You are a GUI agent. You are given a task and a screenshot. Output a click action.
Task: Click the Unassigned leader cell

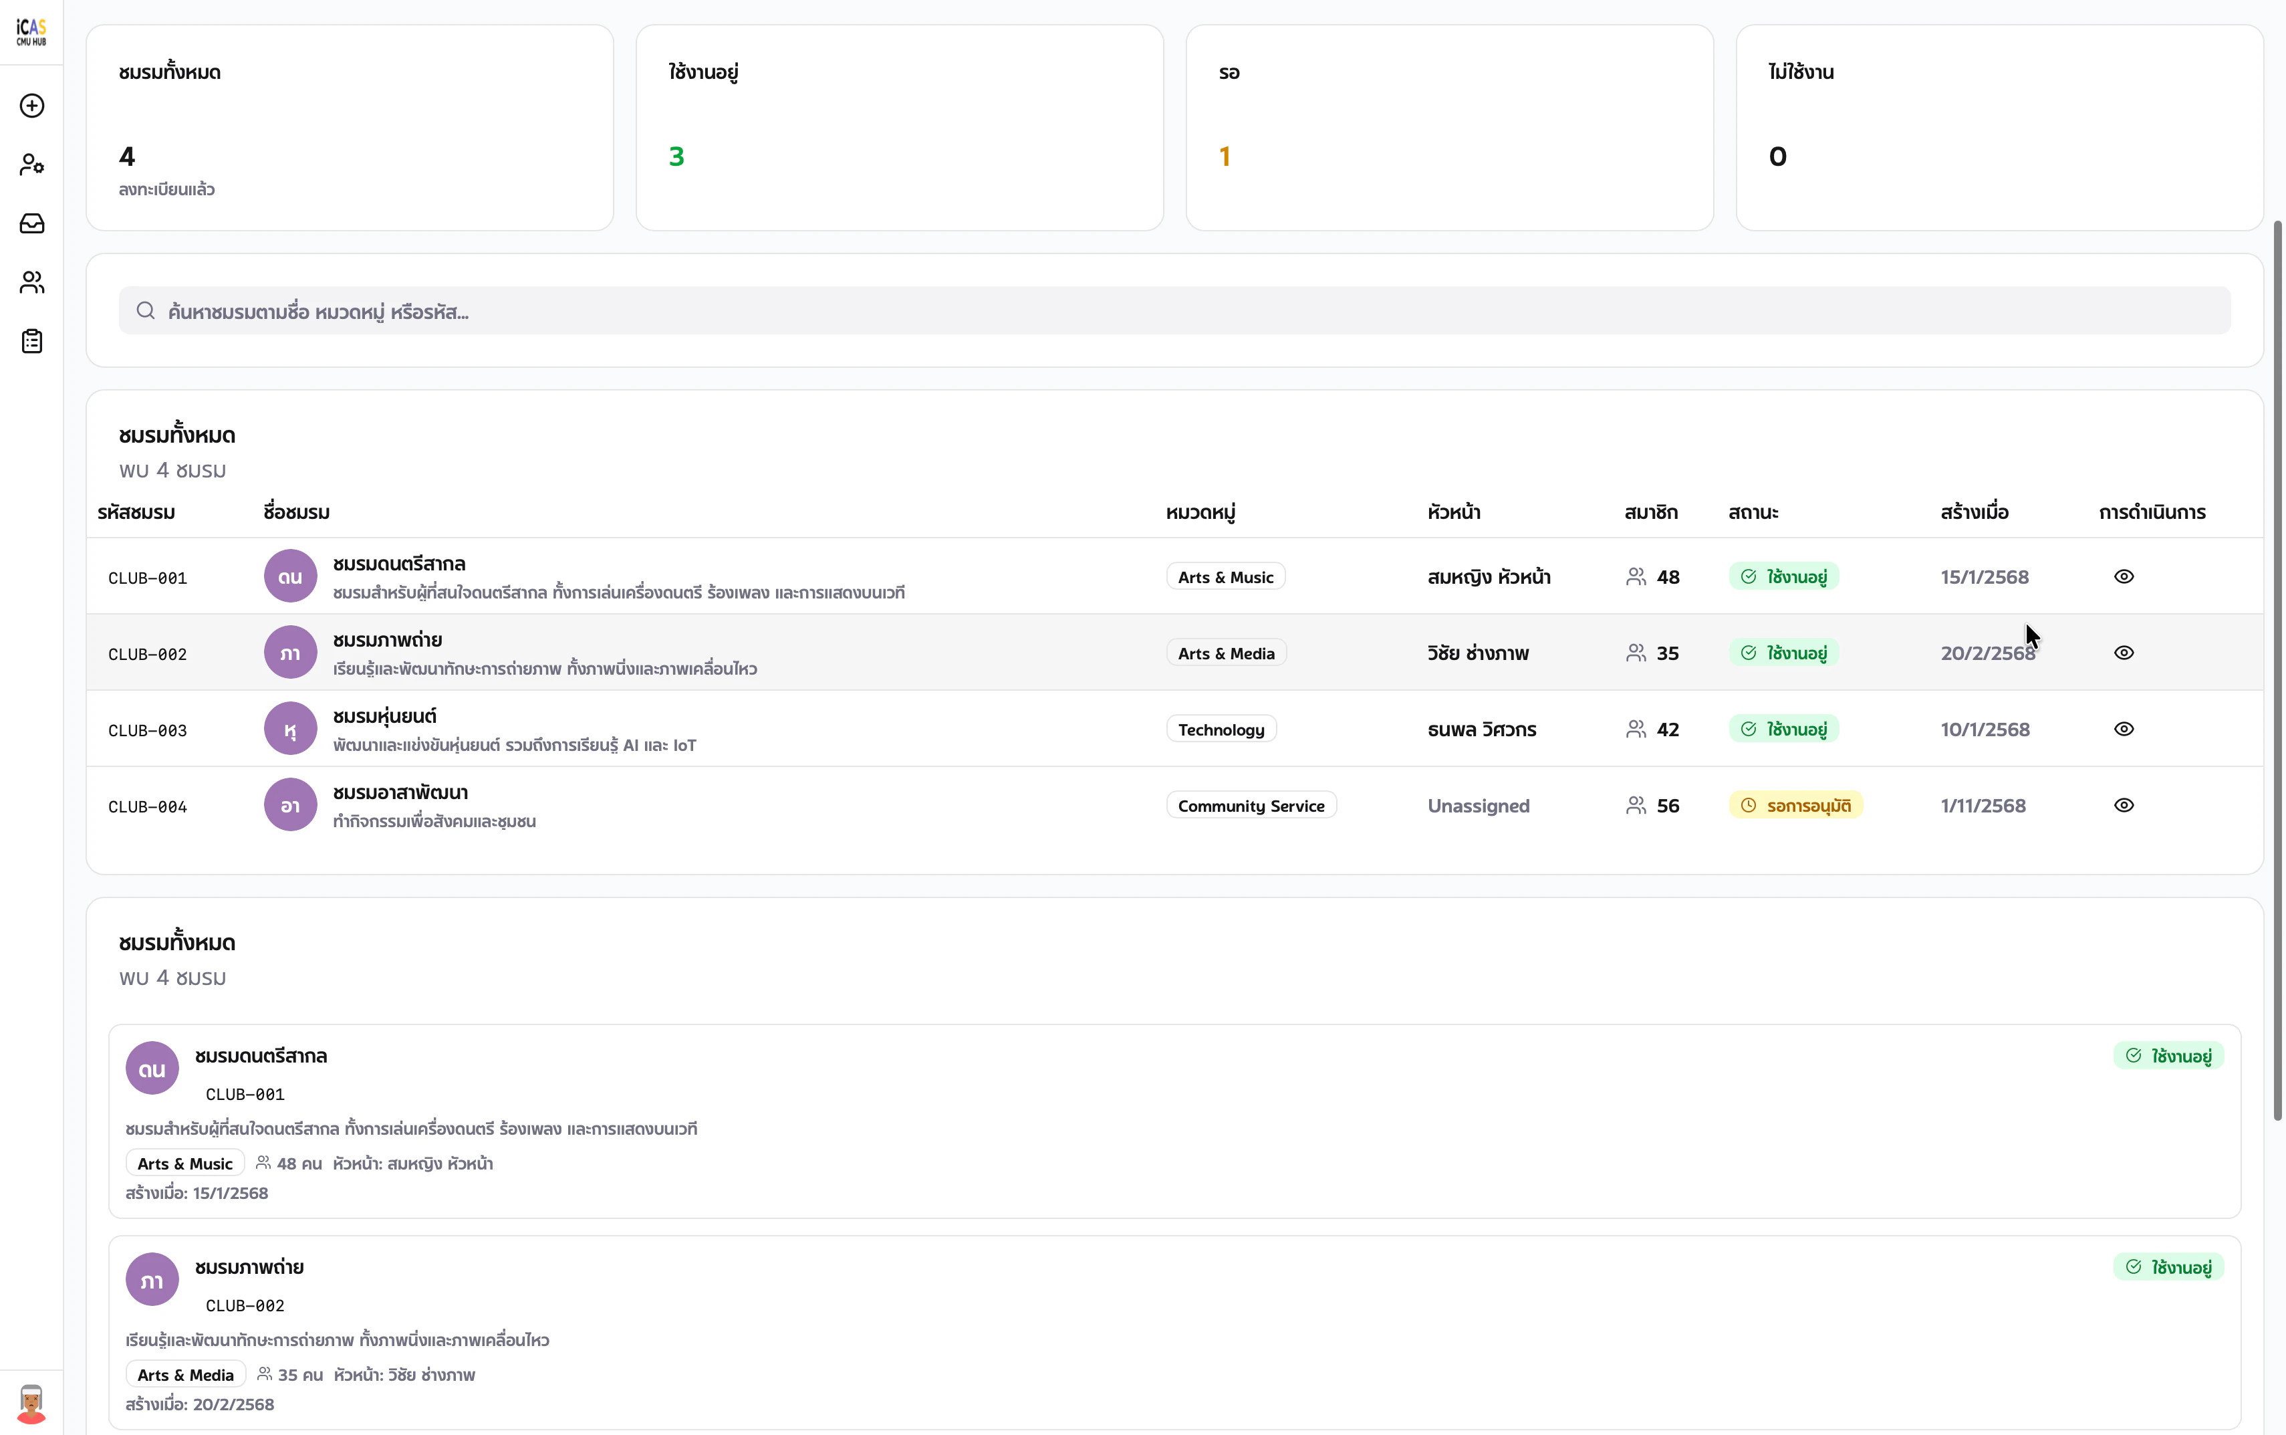click(1479, 806)
